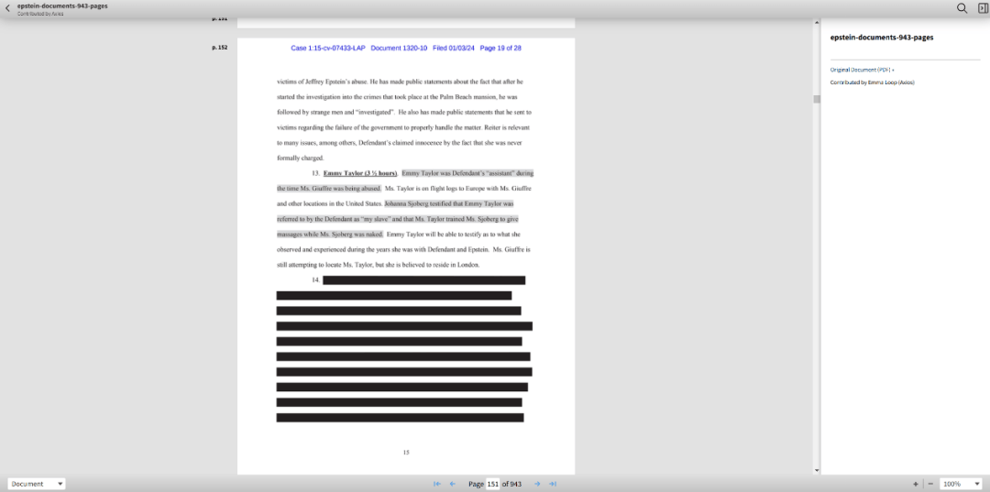Collapse the right sidebar panel
Screen dimensions: 990x492
click(983, 8)
